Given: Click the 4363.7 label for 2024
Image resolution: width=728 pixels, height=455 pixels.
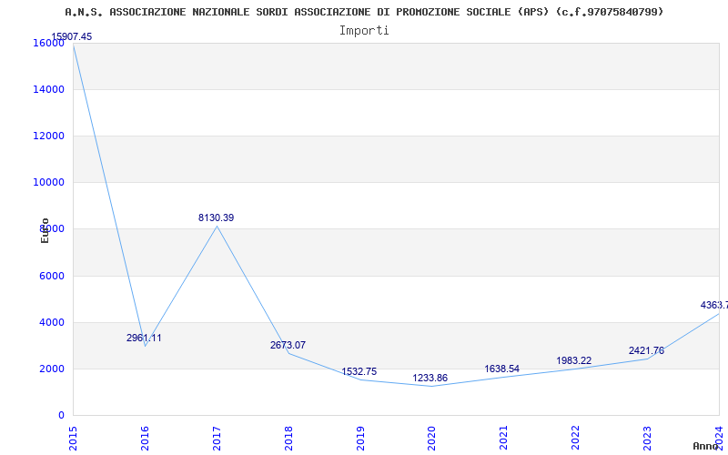Looking at the screenshot, I should tap(713, 305).
